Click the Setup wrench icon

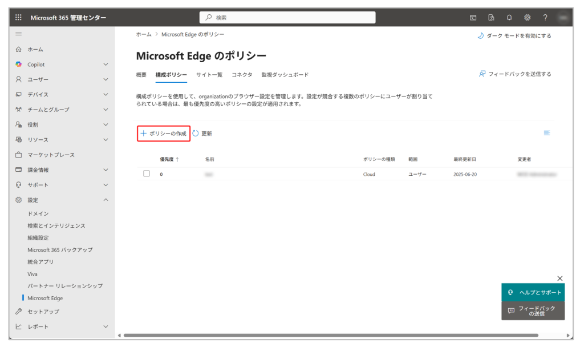coord(19,311)
